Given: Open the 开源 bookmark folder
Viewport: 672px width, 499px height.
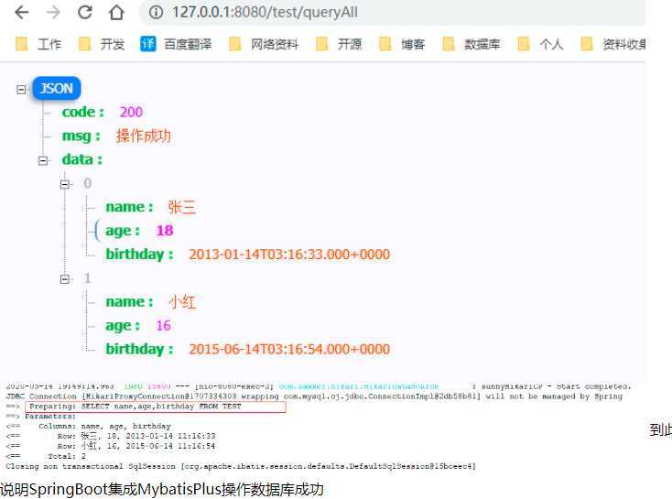Looking at the screenshot, I should click(339, 44).
